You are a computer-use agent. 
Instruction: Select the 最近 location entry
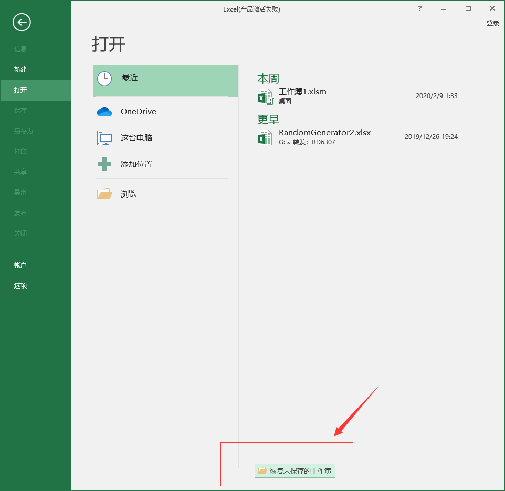tap(165, 80)
